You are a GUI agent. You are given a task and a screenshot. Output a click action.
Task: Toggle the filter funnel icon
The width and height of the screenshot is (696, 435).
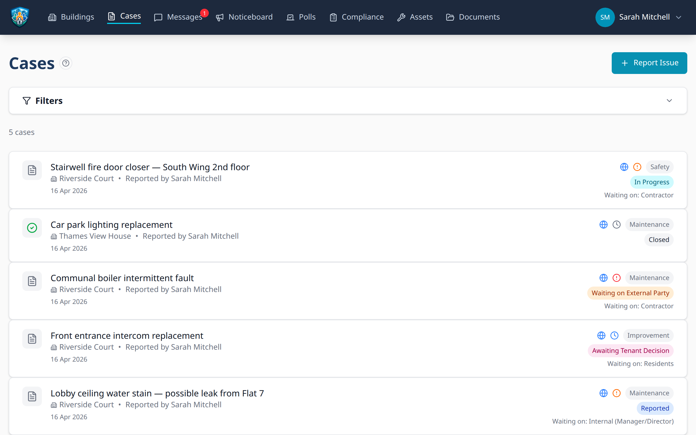tap(26, 101)
